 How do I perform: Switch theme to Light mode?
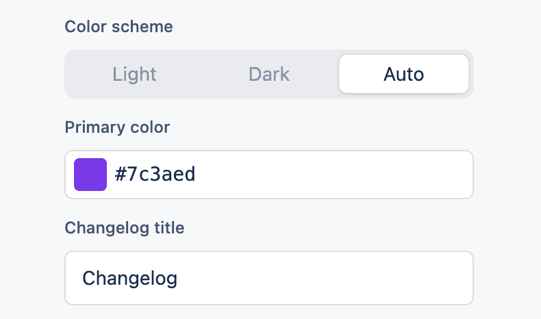click(135, 74)
